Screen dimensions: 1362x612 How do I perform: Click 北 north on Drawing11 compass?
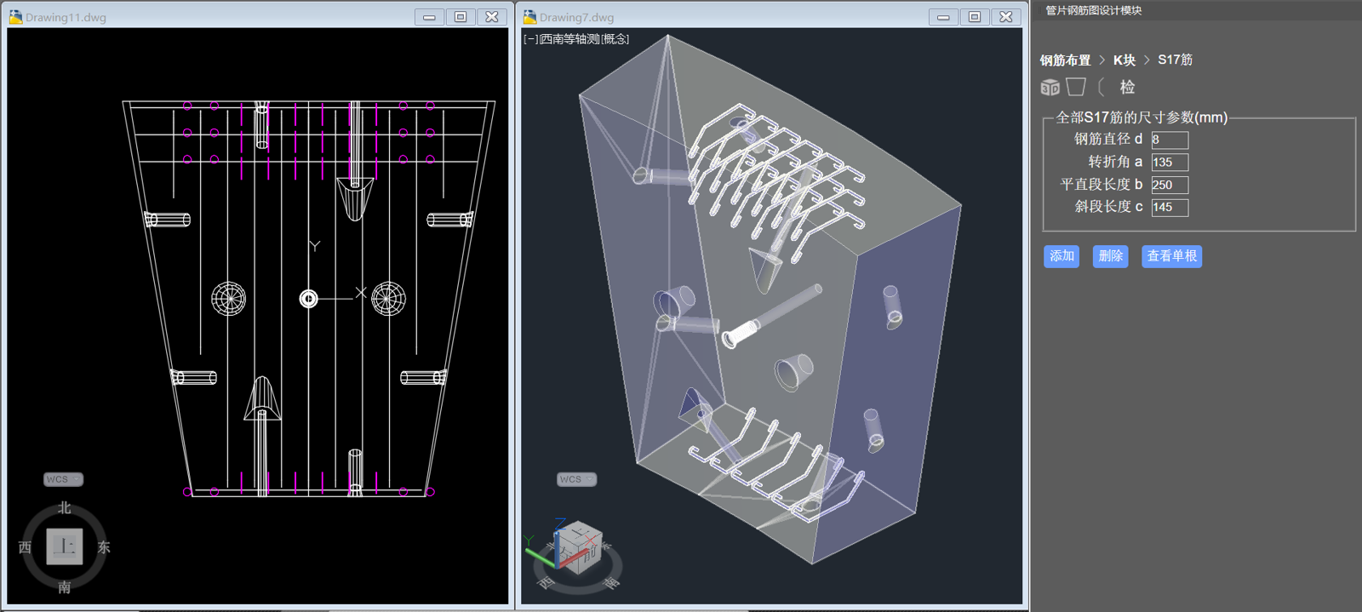pos(65,508)
